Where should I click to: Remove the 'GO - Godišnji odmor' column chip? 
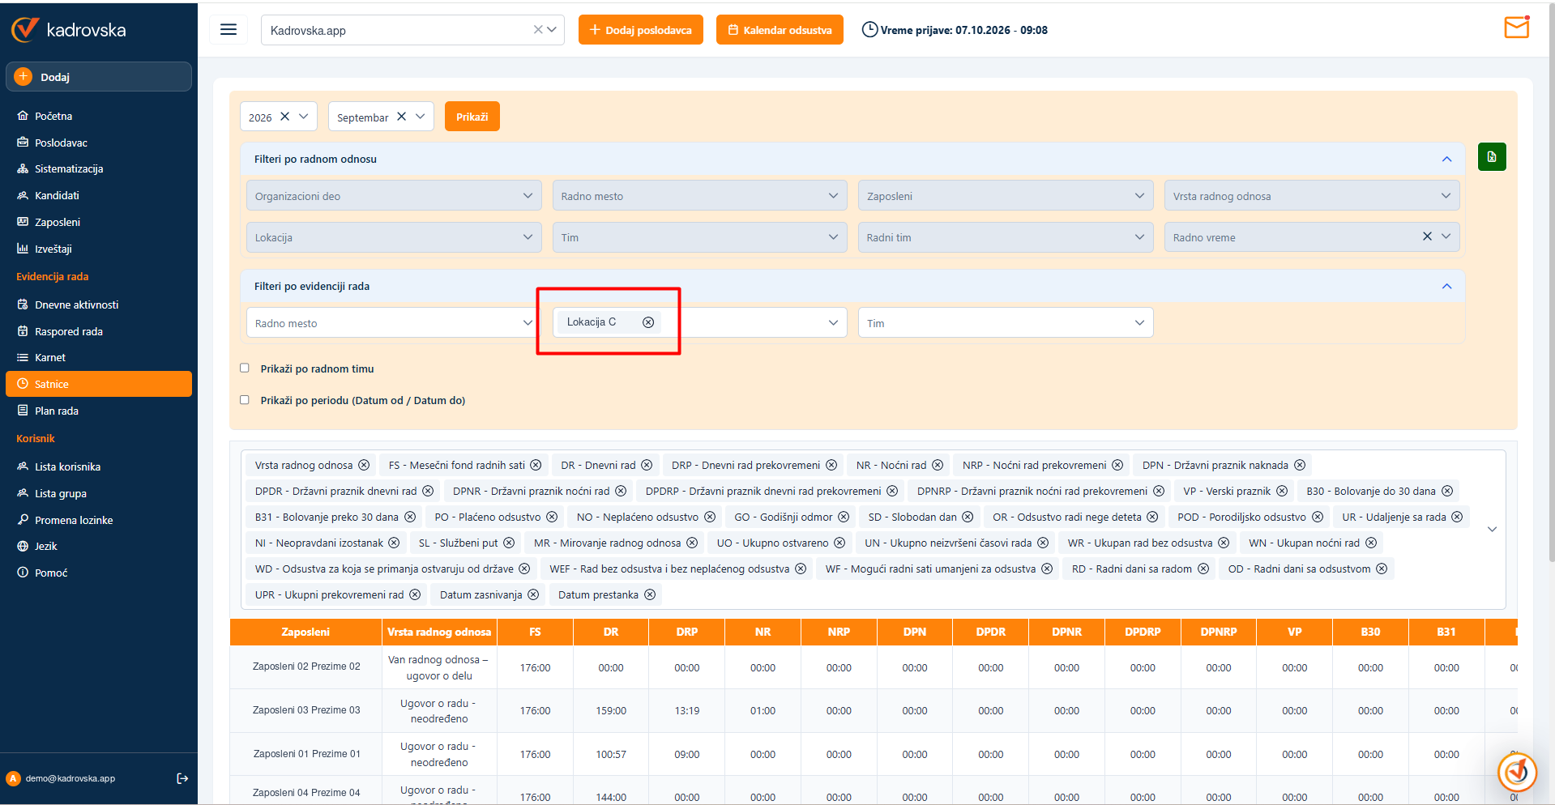844,517
